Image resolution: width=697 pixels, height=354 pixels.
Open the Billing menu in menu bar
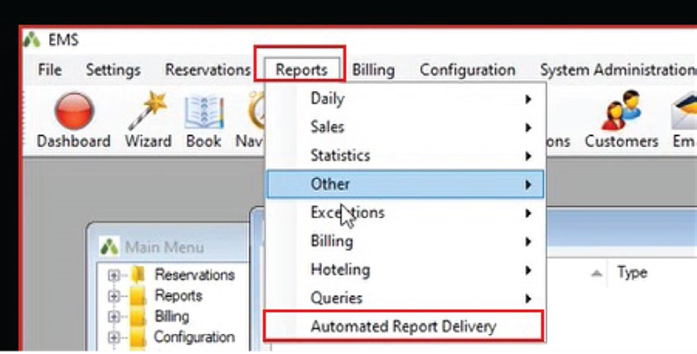(373, 70)
